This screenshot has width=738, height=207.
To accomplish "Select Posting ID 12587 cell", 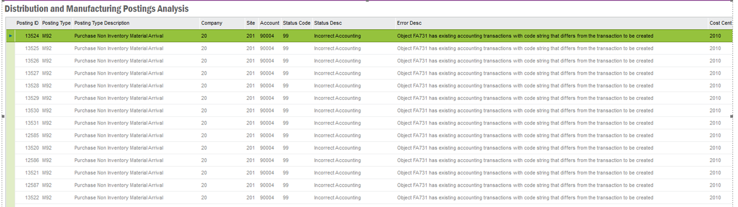I will pyautogui.click(x=32, y=185).
